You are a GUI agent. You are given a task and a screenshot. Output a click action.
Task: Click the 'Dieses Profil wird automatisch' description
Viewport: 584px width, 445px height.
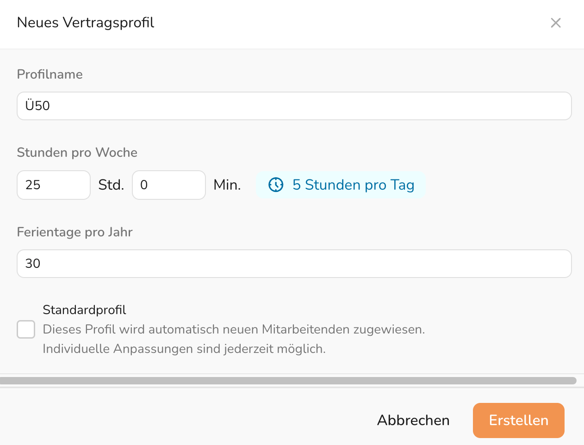[x=234, y=329]
